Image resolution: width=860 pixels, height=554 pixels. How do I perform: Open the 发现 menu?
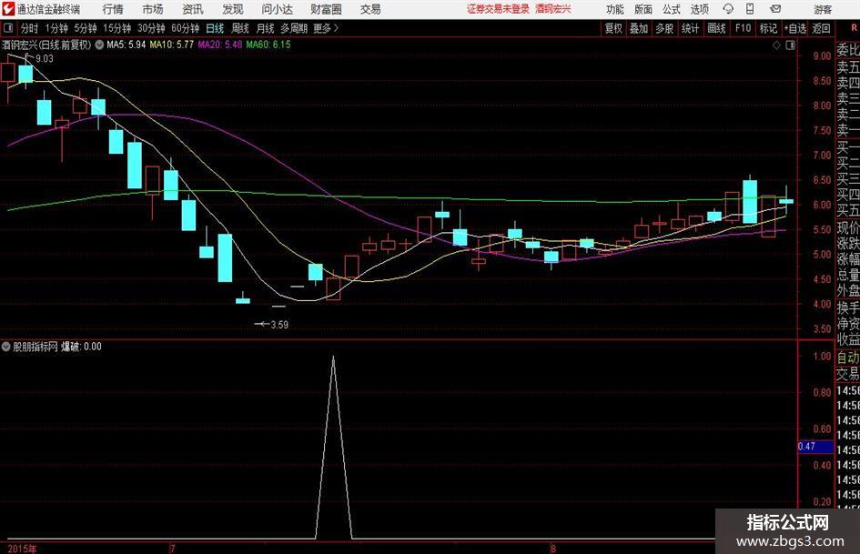(x=233, y=9)
